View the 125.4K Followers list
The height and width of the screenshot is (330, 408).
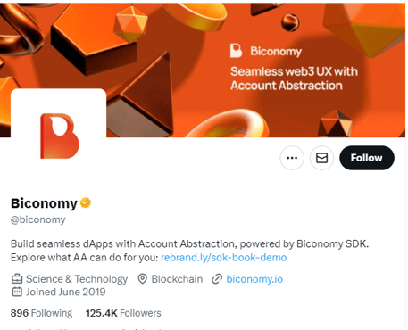123,313
